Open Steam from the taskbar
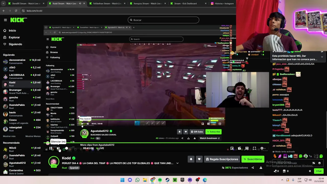The width and height of the screenshot is (327, 184). (x=167, y=180)
